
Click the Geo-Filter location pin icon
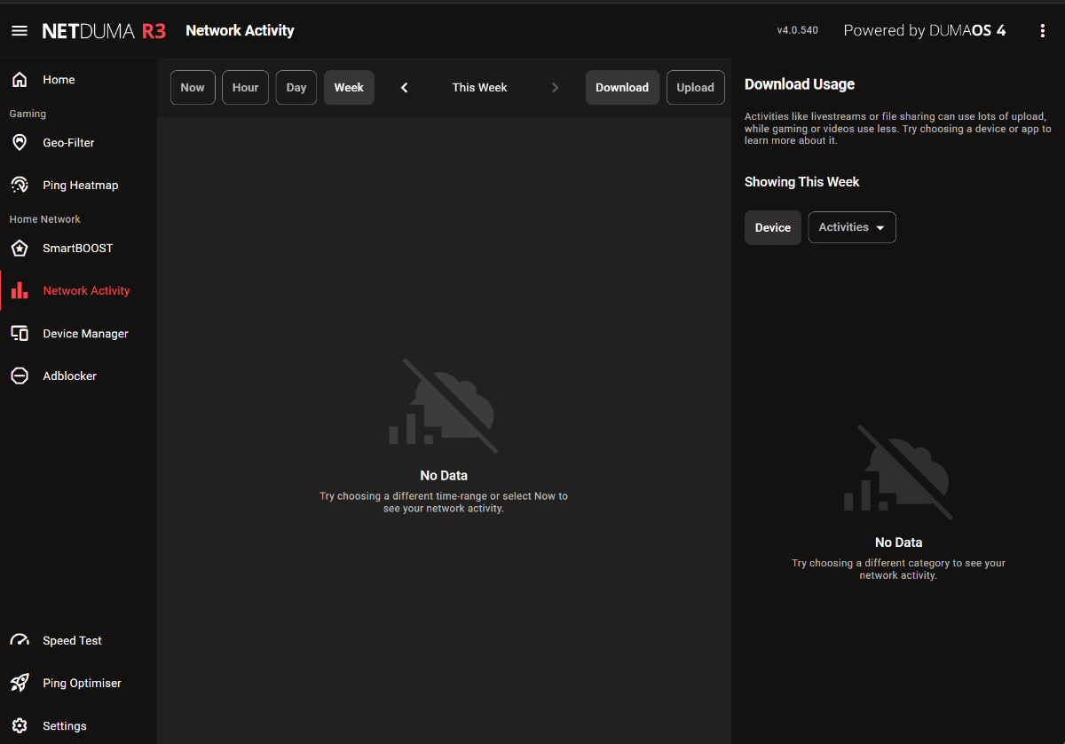point(20,142)
